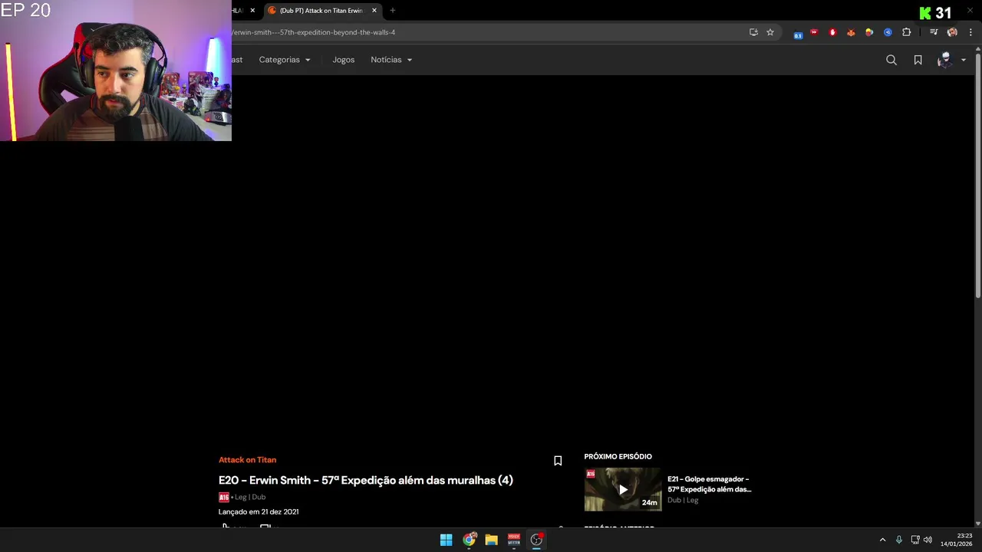
Task: Open the multicolor circles extension icon
Action: (x=869, y=32)
